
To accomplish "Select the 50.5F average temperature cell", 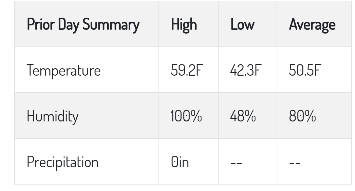I will (305, 70).
